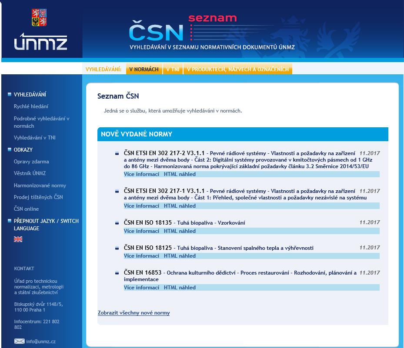Click the bullet icon beside ČSN EN 16853
Image resolution: width=404 pixels, height=348 pixels.
[x=117, y=273]
